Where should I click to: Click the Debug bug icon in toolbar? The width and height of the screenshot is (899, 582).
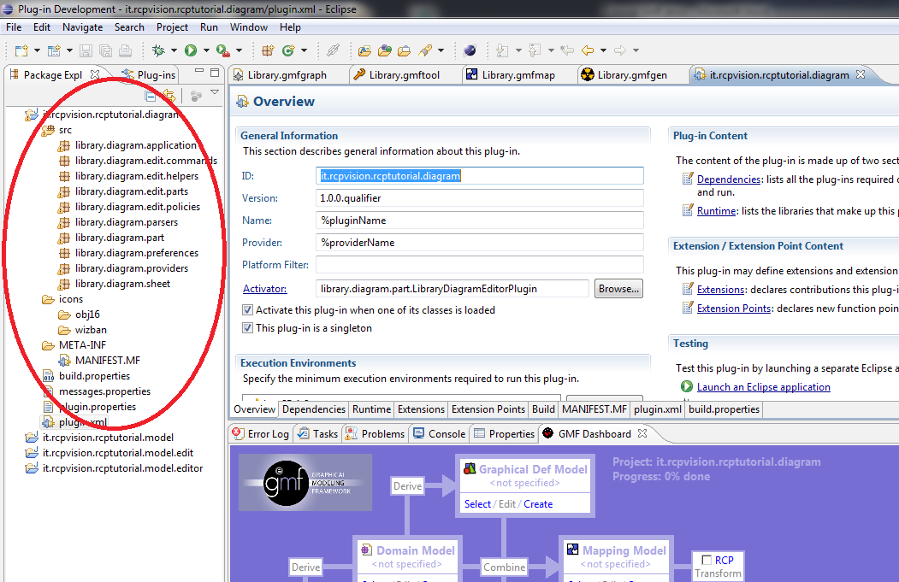(158, 51)
